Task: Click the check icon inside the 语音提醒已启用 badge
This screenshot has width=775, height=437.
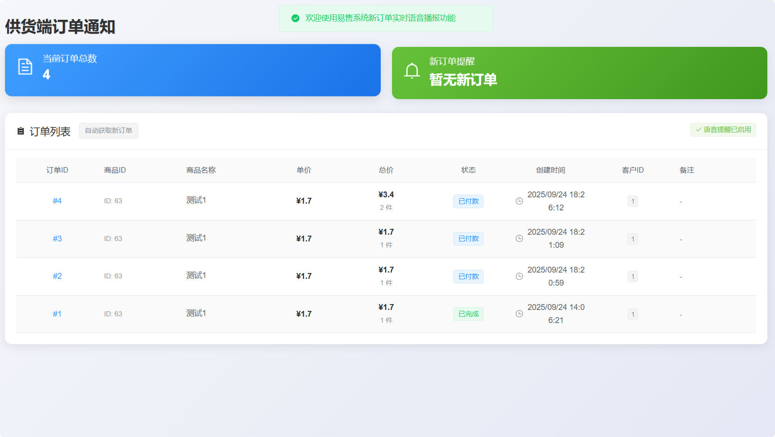Action: tap(698, 130)
